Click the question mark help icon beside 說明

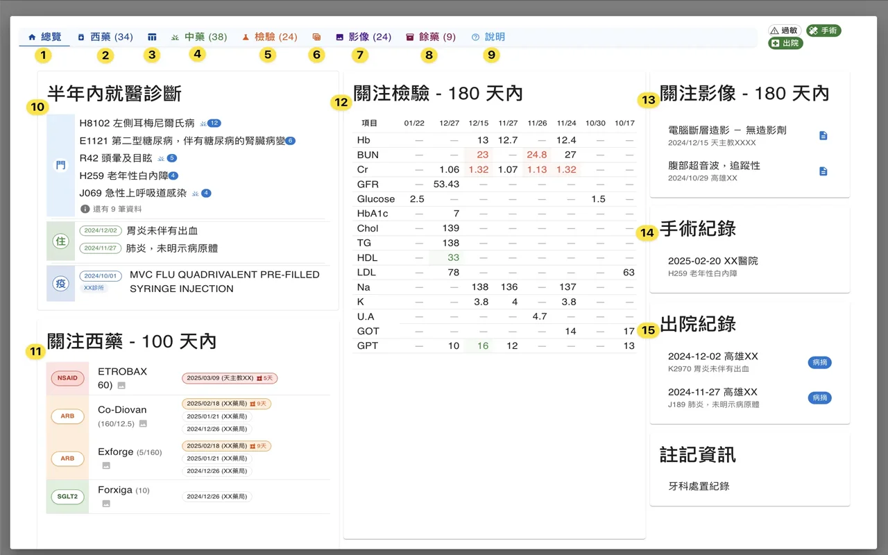coord(475,38)
